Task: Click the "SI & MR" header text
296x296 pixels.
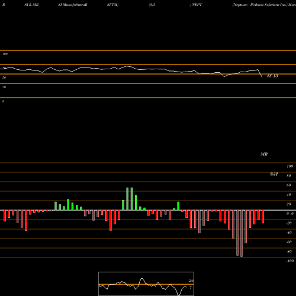Action: (x=31, y=5)
